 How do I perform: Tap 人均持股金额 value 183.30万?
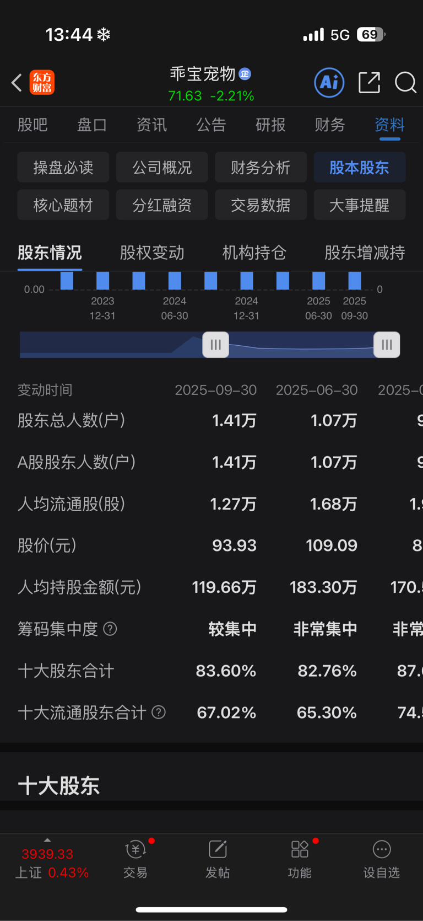[324, 587]
